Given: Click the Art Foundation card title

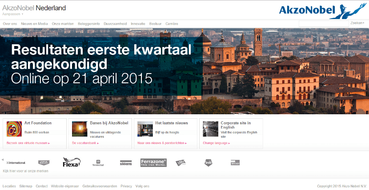Looking at the screenshot, I should coord(38,123).
